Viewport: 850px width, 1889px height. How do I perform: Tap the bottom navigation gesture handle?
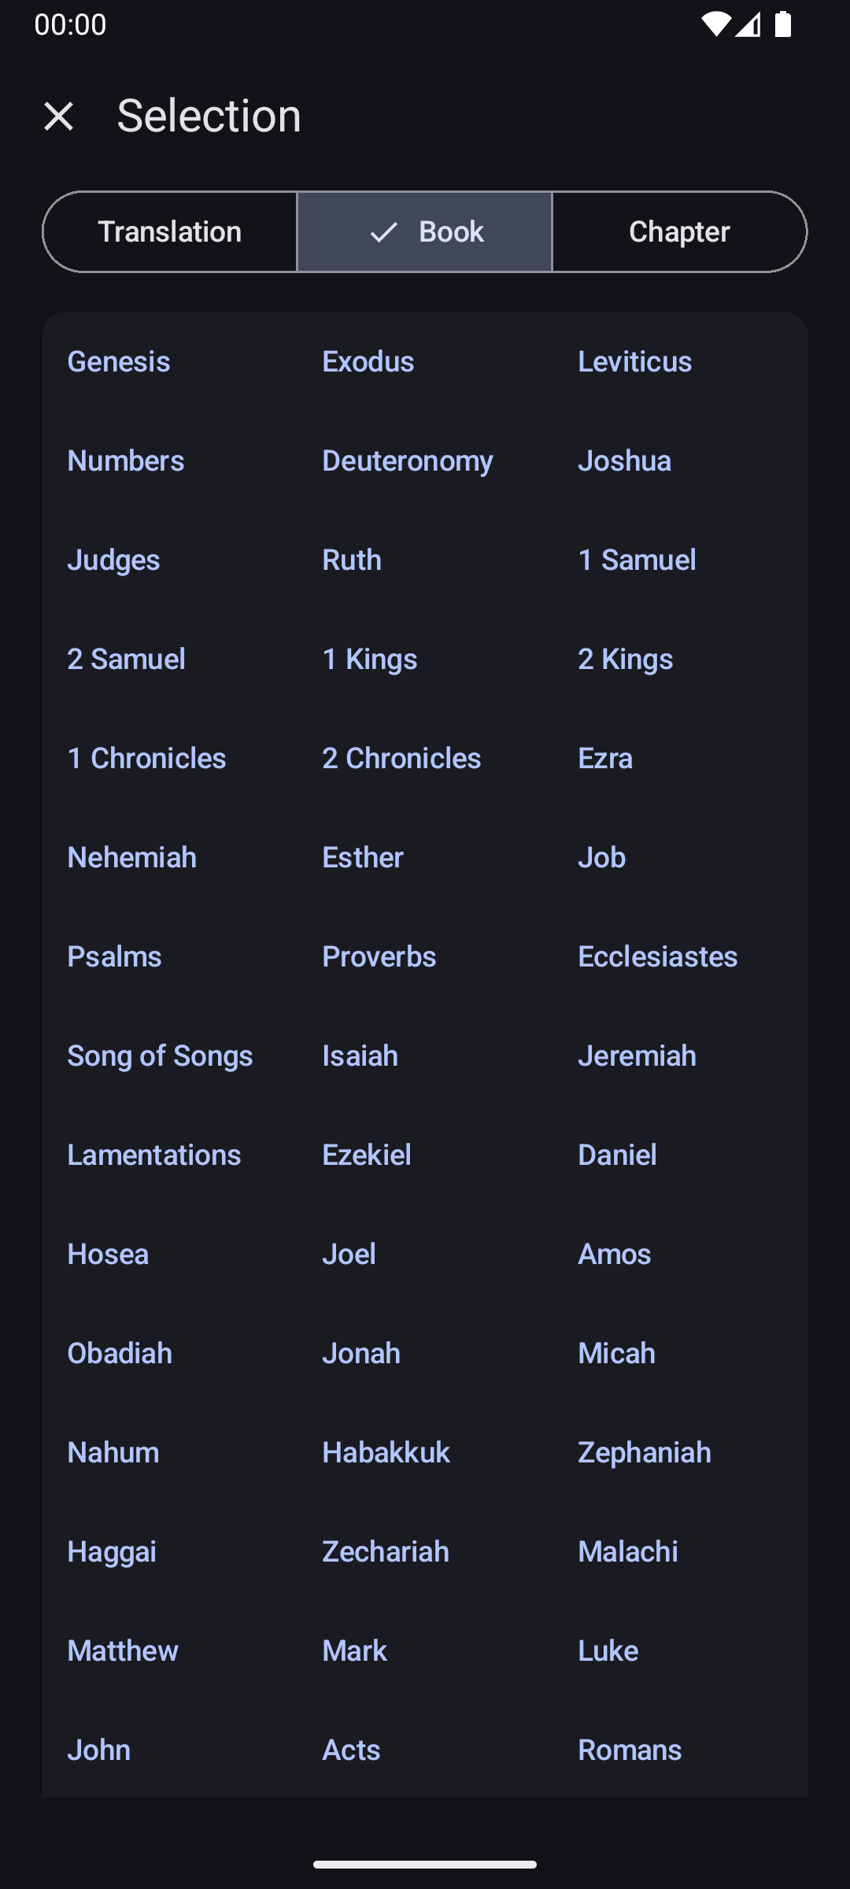(x=425, y=1864)
